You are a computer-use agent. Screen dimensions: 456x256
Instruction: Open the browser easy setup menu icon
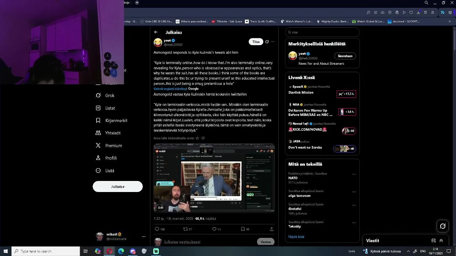(x=425, y=12)
